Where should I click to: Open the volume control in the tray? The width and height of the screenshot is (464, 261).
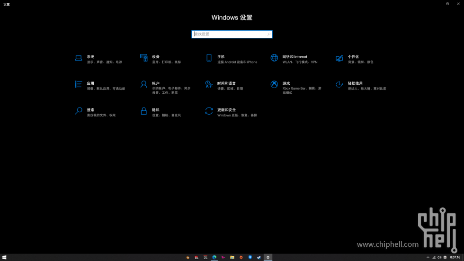439,258
